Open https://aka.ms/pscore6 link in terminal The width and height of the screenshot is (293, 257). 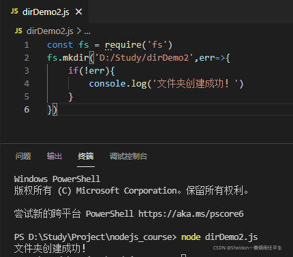click(x=191, y=214)
